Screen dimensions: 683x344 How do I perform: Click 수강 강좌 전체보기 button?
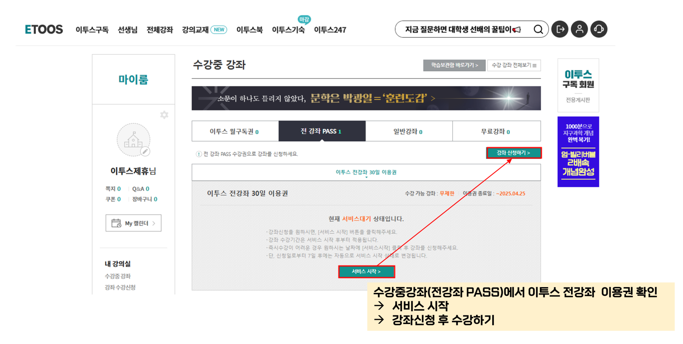coord(514,65)
